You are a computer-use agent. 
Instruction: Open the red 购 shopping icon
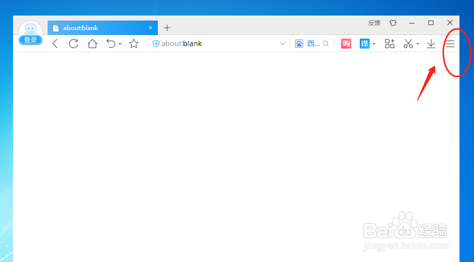point(346,44)
